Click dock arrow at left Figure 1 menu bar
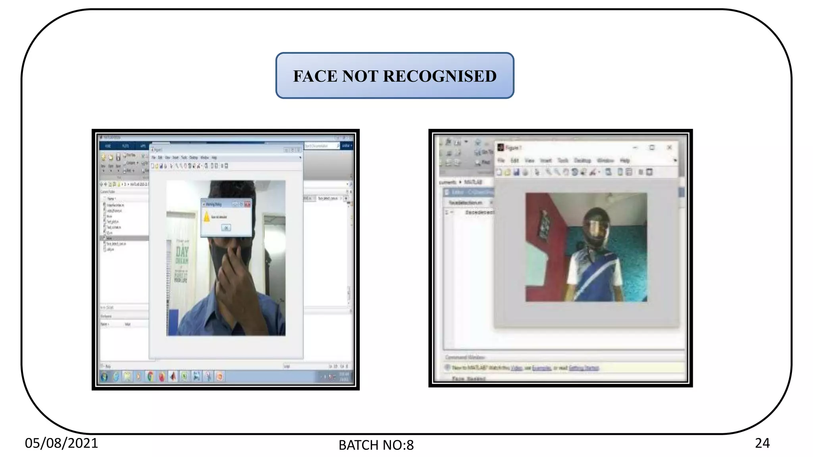The width and height of the screenshot is (813, 457). click(300, 157)
